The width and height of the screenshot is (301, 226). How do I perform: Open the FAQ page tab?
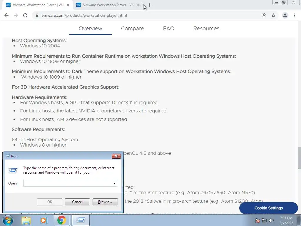pyautogui.click(x=168, y=29)
